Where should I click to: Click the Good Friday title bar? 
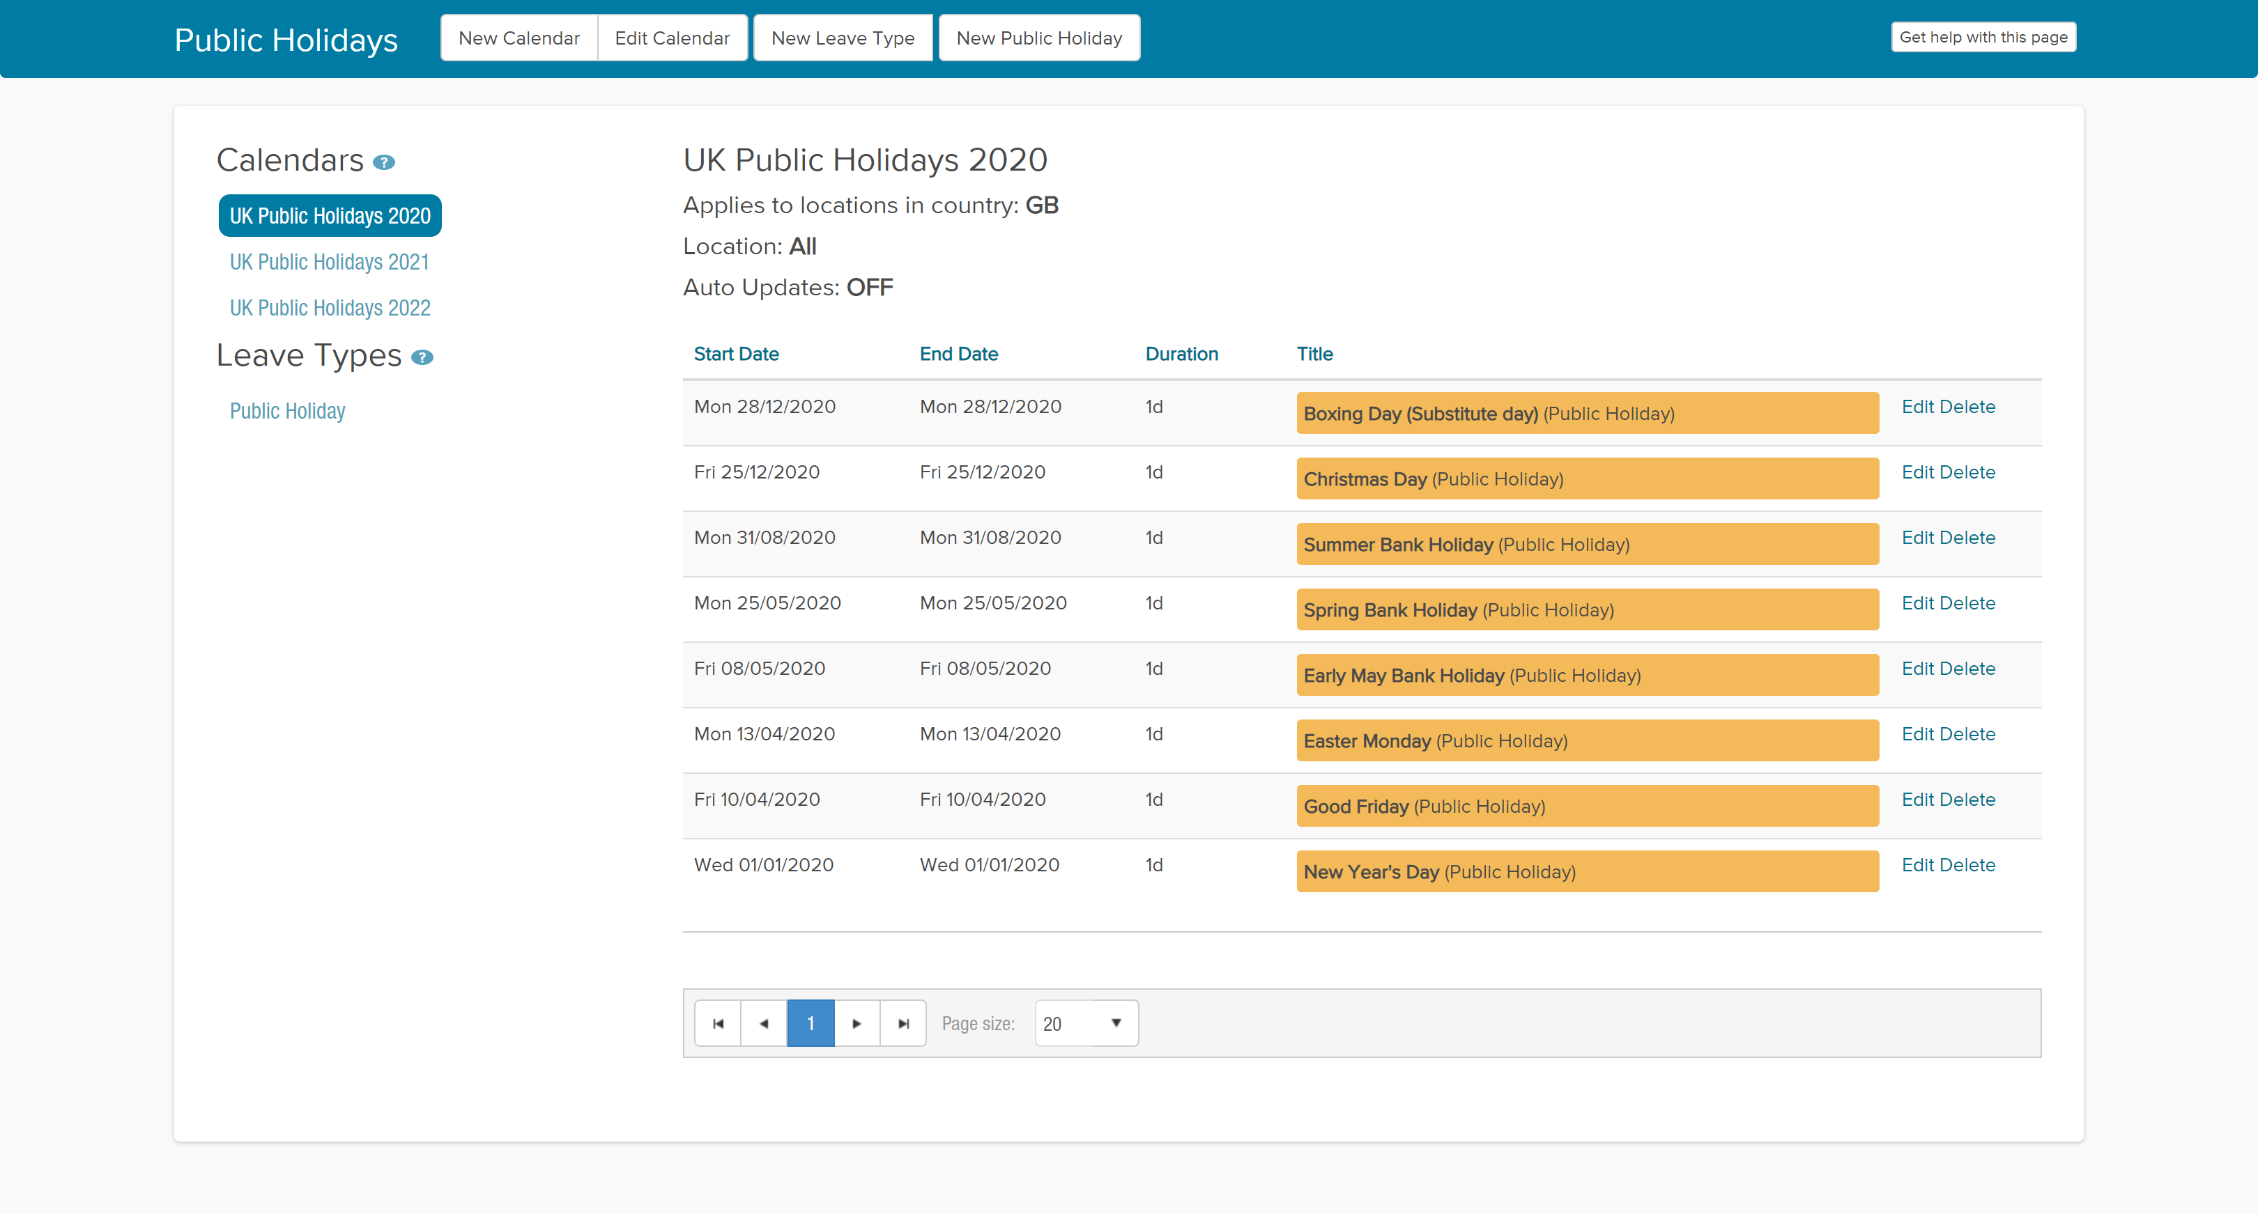[1588, 807]
